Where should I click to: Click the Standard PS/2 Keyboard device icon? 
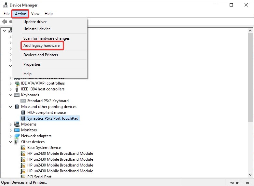[x=23, y=101]
